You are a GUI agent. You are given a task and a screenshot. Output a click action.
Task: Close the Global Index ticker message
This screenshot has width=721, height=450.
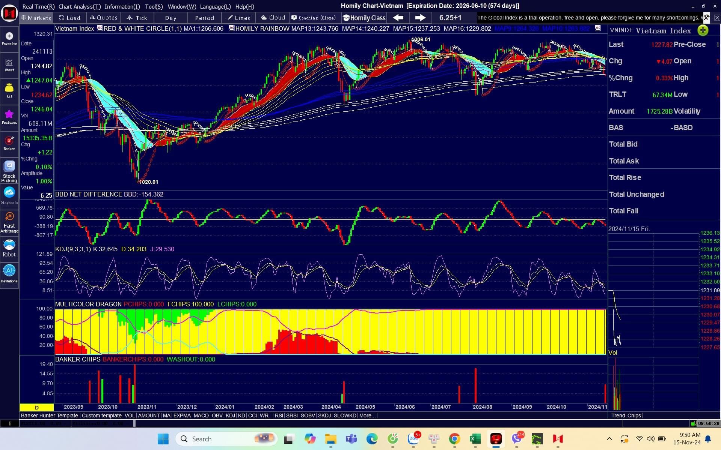(717, 18)
